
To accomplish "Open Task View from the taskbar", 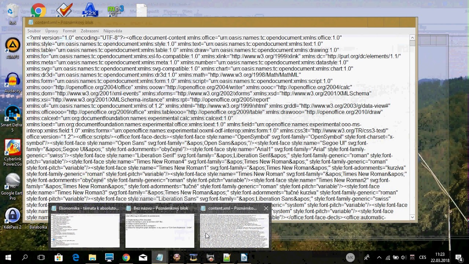I will [41, 257].
